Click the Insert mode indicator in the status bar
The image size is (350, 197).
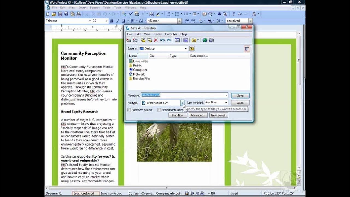(234, 193)
